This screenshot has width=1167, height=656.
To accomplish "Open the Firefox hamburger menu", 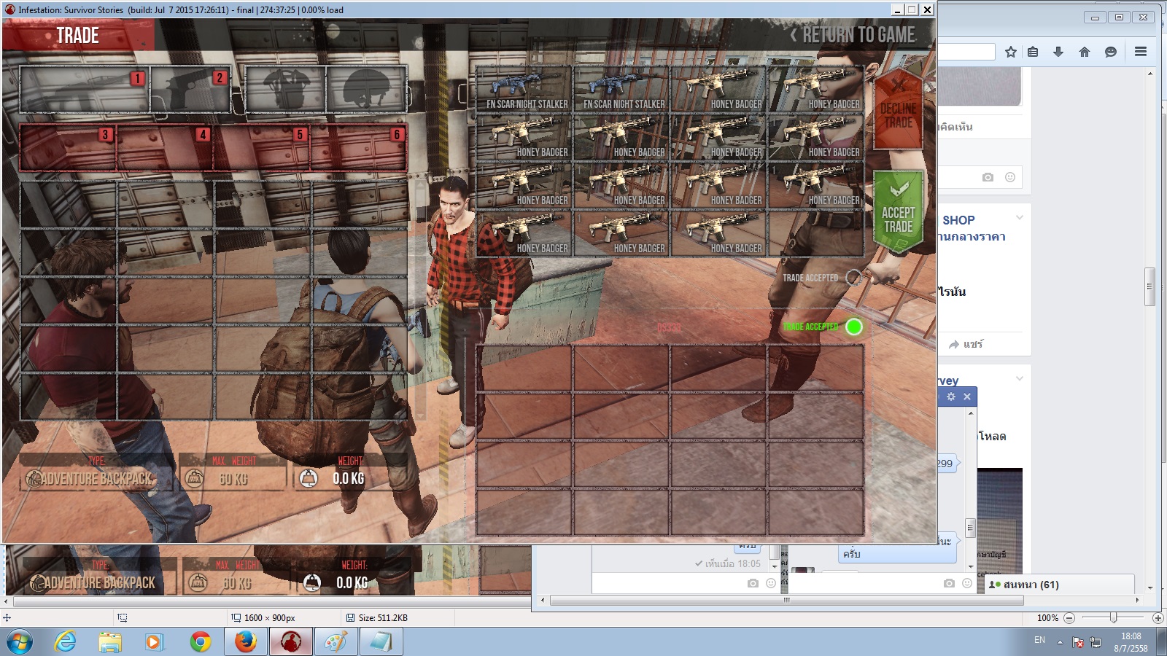I will [1141, 52].
